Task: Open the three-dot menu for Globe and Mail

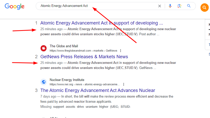Action: pyautogui.click(x=121, y=51)
